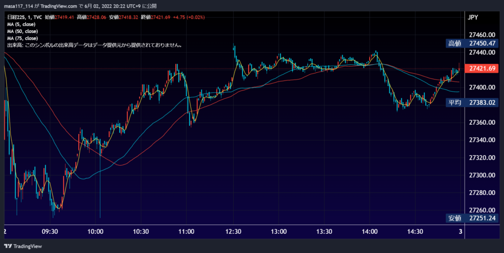Click the 27260.00 price axis value
Viewport: 504px width, 253px height.
[482, 210]
